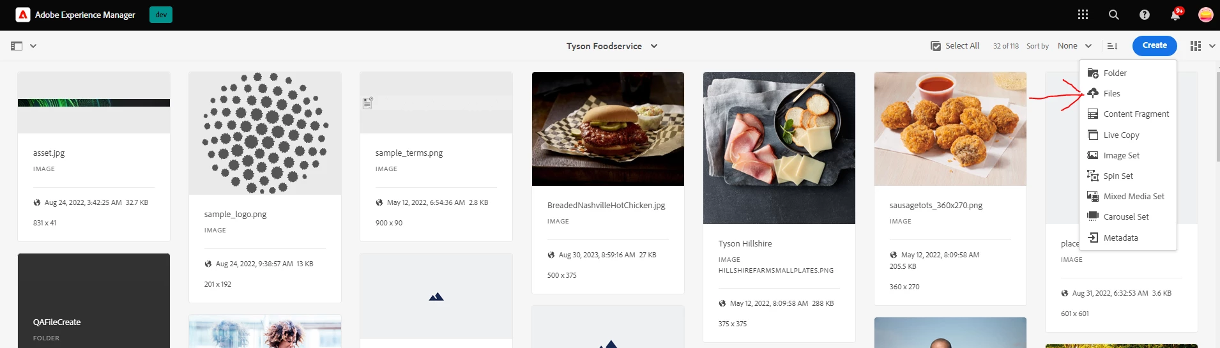Open the BreadedNashvilleHotChicken.jpg thumbnail
This screenshot has width=1220, height=348.
pyautogui.click(x=607, y=128)
